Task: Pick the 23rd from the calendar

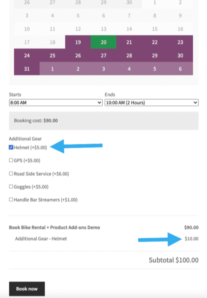Action: click(x=180, y=42)
